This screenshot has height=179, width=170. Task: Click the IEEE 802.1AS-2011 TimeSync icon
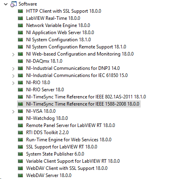click(x=20, y=97)
